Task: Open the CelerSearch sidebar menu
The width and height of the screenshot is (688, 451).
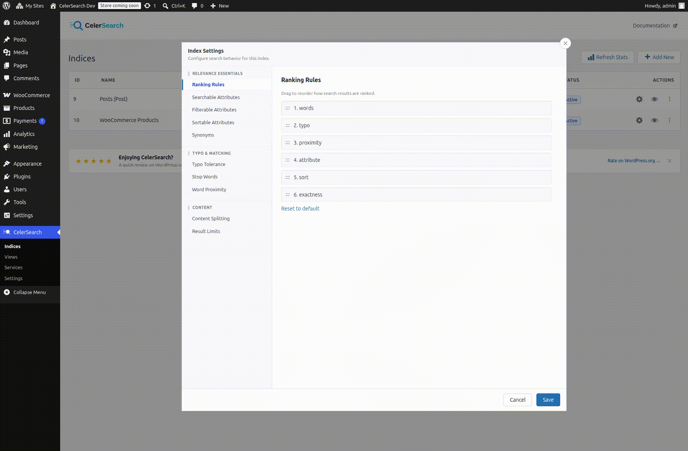Action: click(x=30, y=232)
